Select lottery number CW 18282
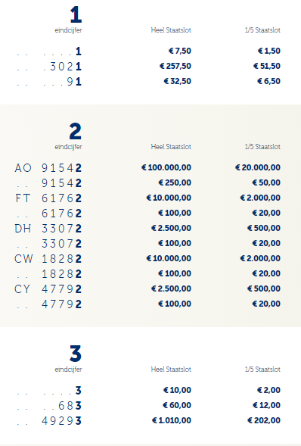301x446 pixels. pyautogui.click(x=48, y=259)
